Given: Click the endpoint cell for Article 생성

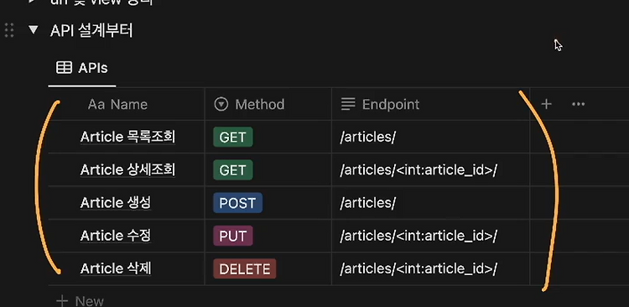Looking at the screenshot, I should pyautogui.click(x=431, y=203).
